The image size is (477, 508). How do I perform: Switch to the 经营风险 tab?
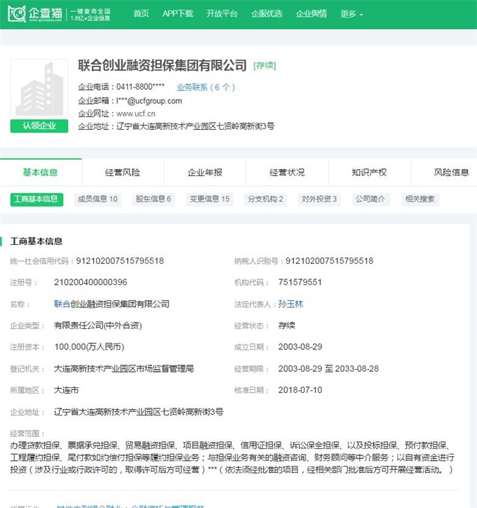pos(123,173)
